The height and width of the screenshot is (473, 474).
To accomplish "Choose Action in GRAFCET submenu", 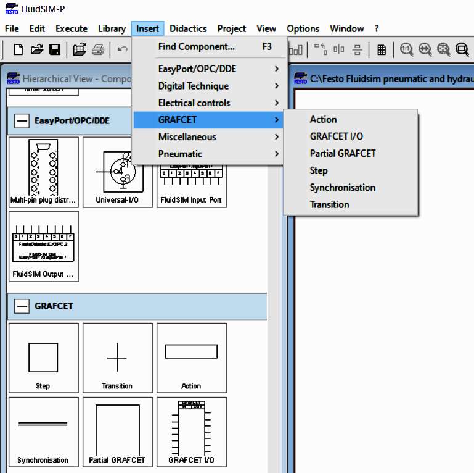I will coord(351,119).
